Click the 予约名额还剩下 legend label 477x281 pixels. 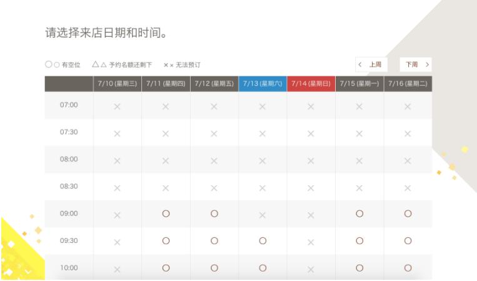coord(131,65)
